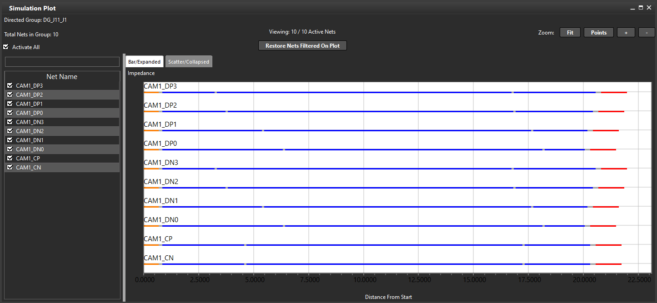Click the Points zoom button
657x303 pixels.
point(598,32)
